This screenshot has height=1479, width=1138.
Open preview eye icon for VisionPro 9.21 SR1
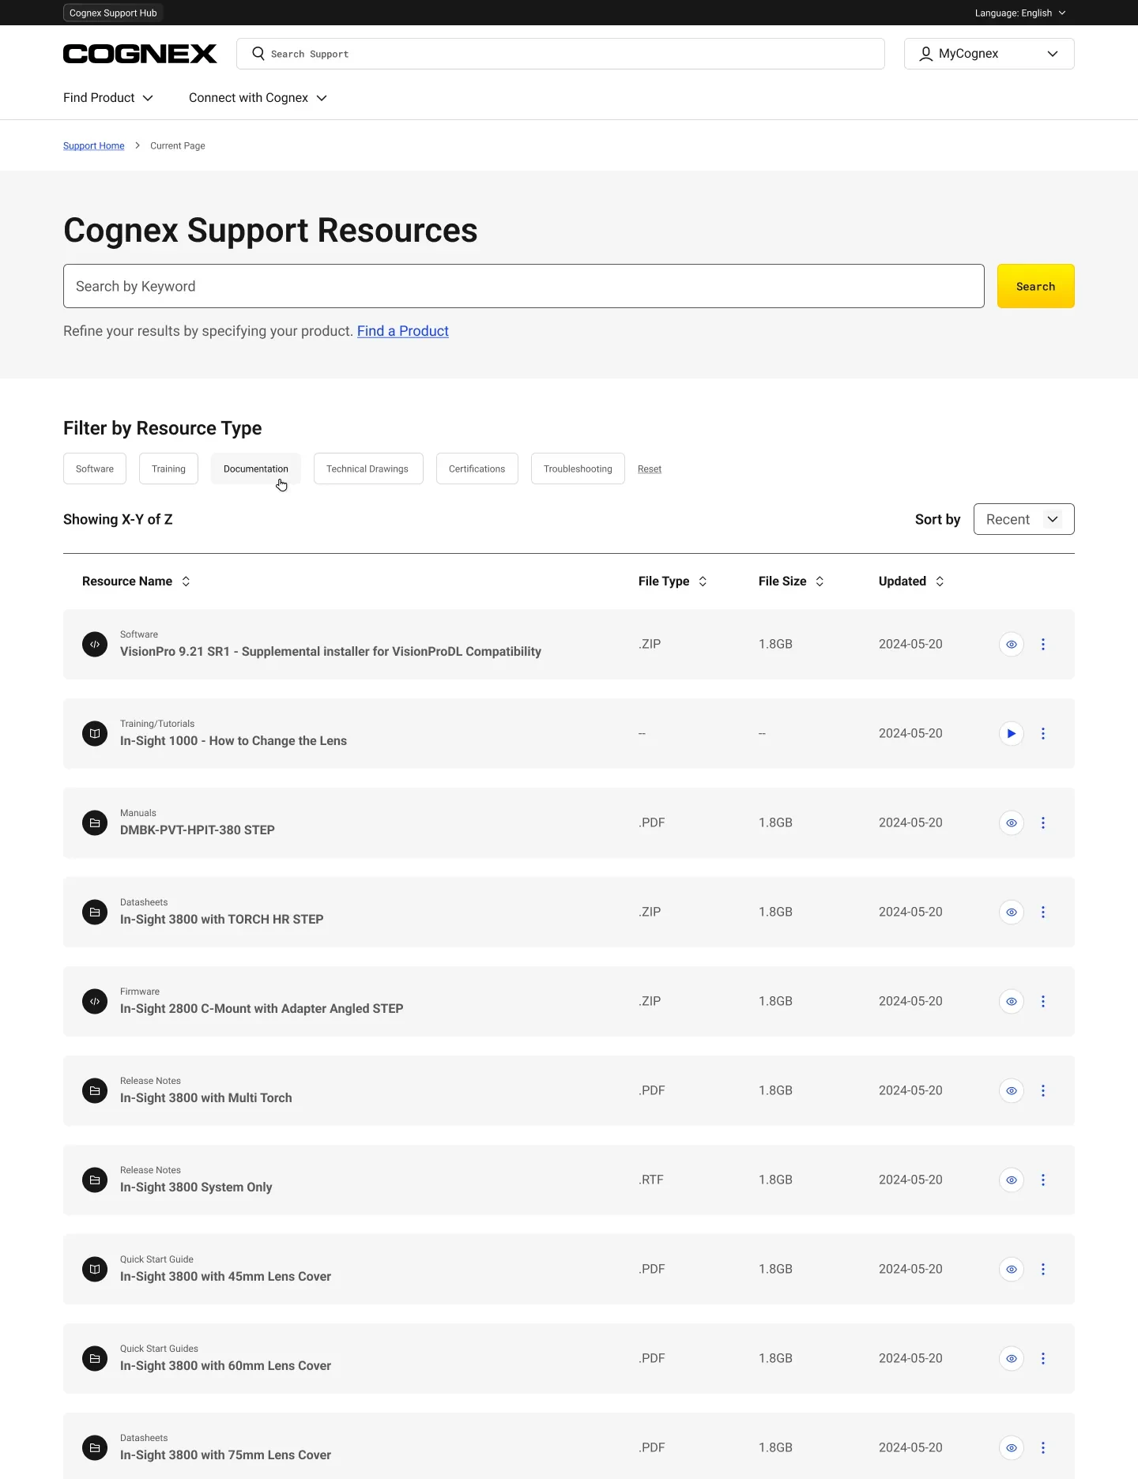point(1012,644)
